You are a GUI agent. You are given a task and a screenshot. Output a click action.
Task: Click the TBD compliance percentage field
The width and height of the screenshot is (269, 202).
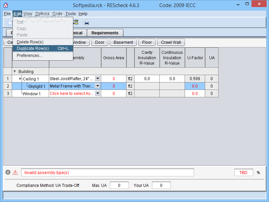243,172
